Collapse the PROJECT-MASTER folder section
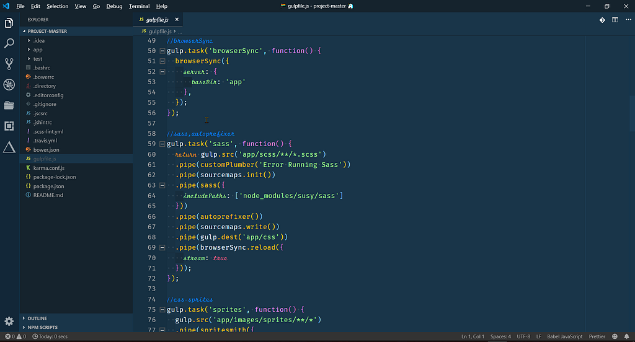Image resolution: width=635 pixels, height=342 pixels. tap(76, 31)
